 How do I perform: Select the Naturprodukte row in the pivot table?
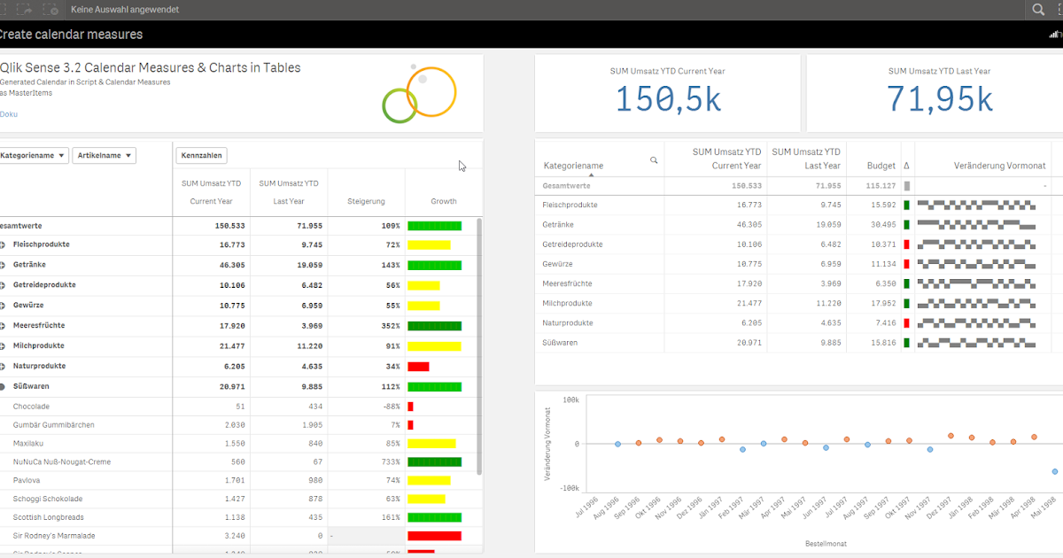(39, 367)
